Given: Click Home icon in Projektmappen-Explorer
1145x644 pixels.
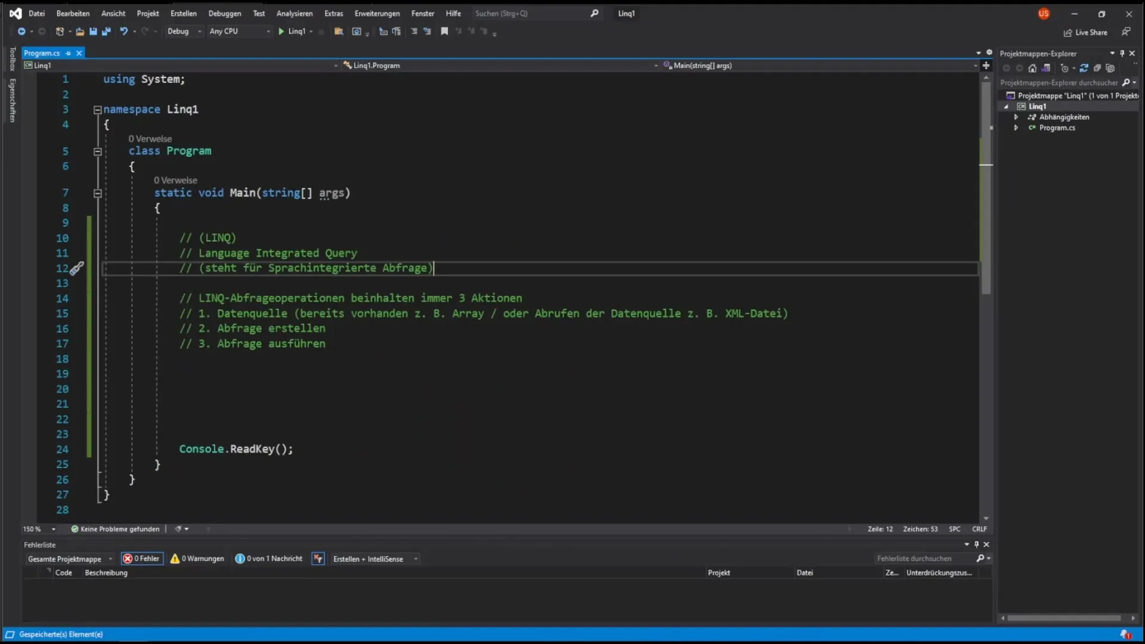Looking at the screenshot, I should [x=1032, y=68].
